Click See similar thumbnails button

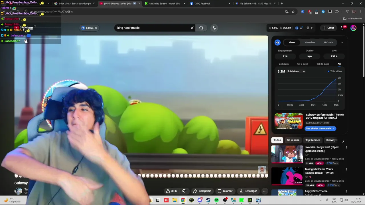pyautogui.click(x=320, y=128)
